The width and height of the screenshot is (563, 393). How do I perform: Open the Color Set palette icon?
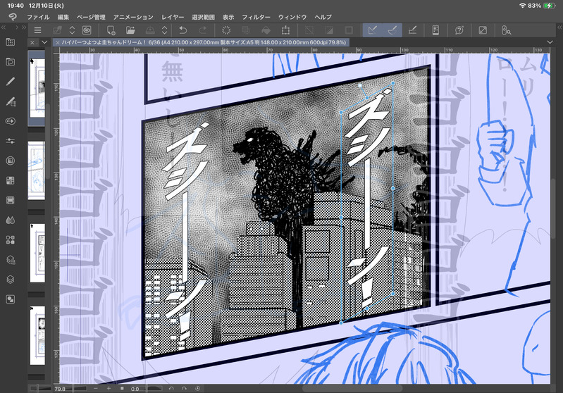pos(11,180)
